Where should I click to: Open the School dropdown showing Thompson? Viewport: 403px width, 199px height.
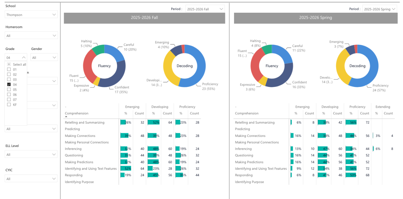[31, 14]
